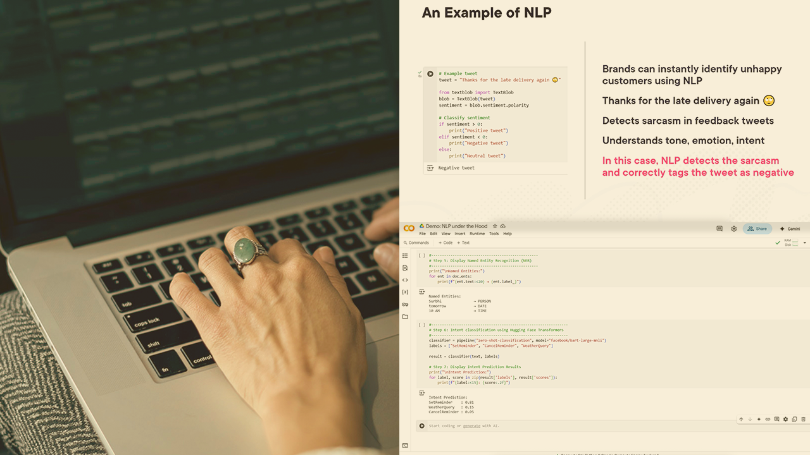Viewport: 810px width, 455px height.
Task: Open the comments icon next to settings
Action: coord(720,229)
